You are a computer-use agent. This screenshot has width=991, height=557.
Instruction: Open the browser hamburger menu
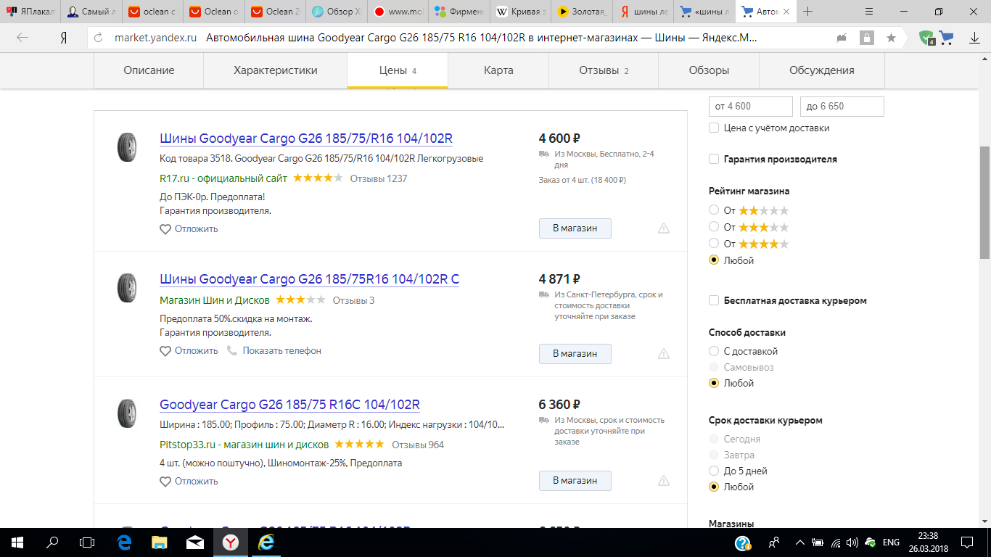click(869, 12)
